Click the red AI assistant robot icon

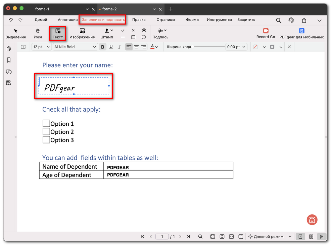coord(312,220)
